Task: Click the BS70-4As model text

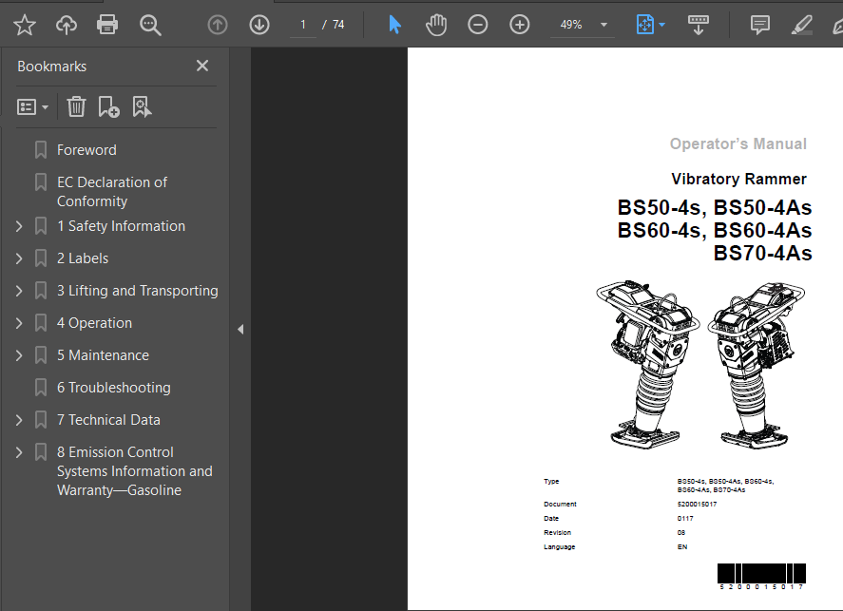Action: [x=762, y=253]
